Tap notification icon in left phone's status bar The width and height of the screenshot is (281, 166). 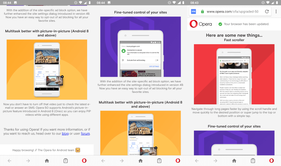tap(15, 3)
